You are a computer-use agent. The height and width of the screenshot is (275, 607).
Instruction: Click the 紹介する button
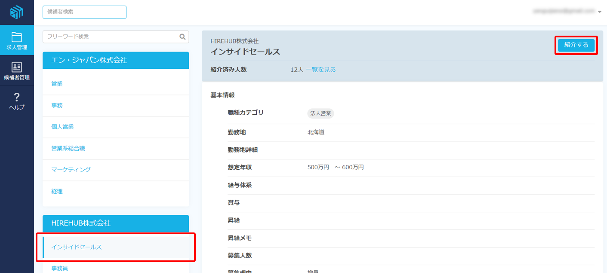coord(576,45)
